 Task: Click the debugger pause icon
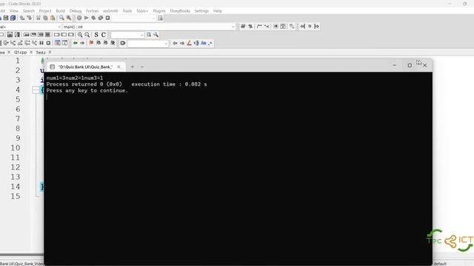pyautogui.click(x=41, y=43)
